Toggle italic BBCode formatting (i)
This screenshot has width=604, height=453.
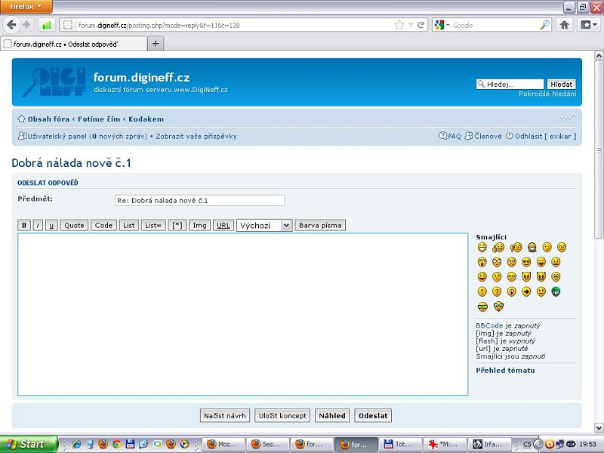(38, 225)
